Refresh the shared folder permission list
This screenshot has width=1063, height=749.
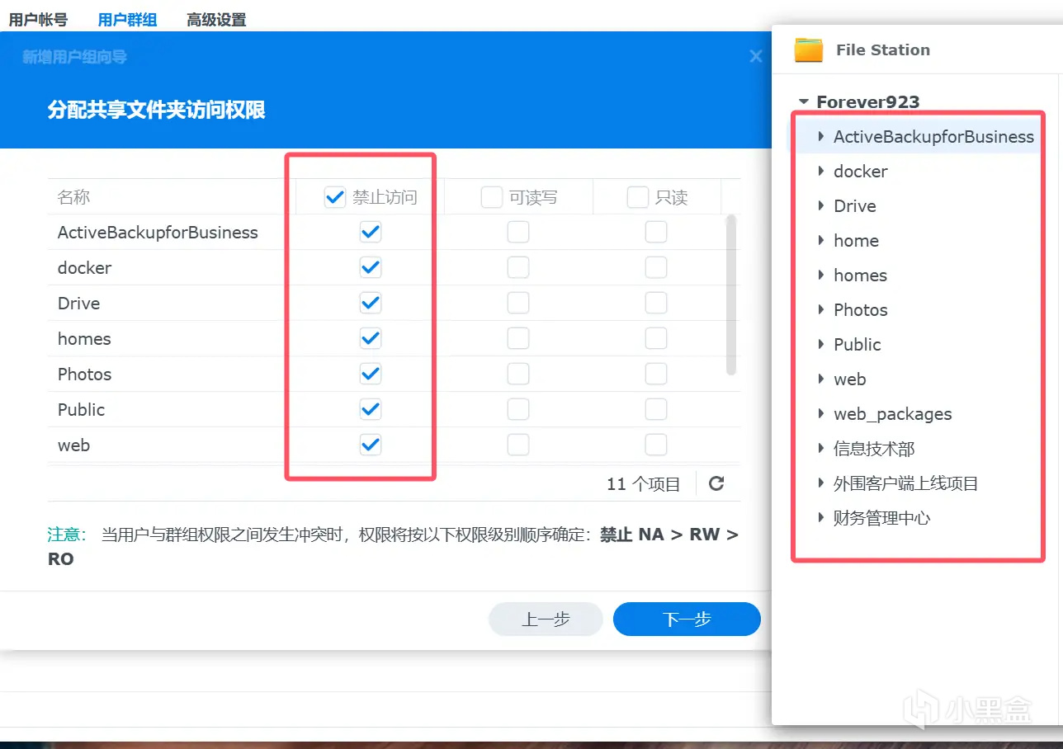[716, 483]
